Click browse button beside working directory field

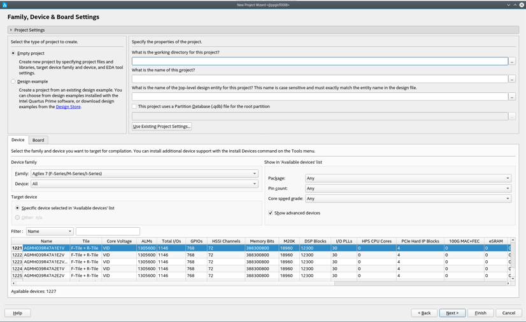[x=512, y=61]
